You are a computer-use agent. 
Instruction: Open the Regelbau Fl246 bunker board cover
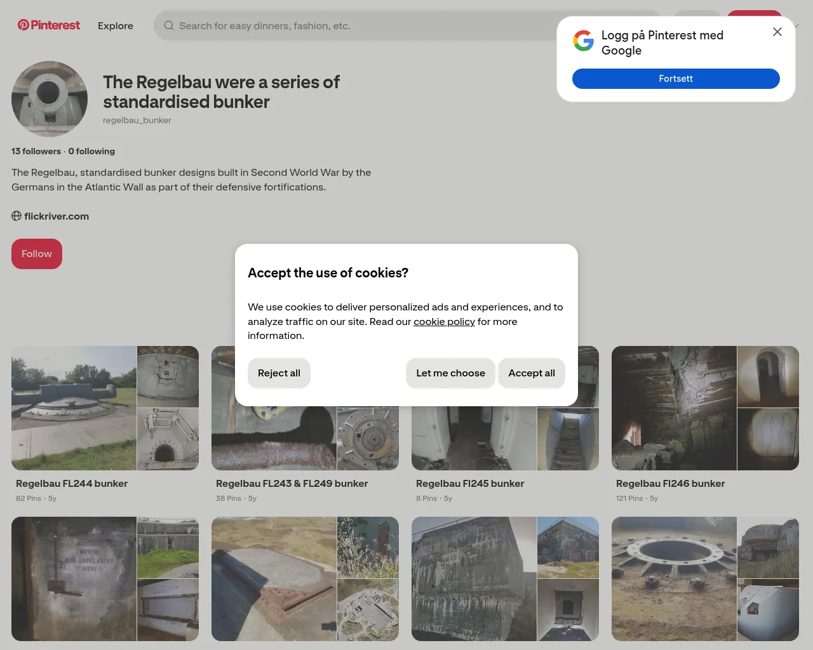(x=705, y=408)
